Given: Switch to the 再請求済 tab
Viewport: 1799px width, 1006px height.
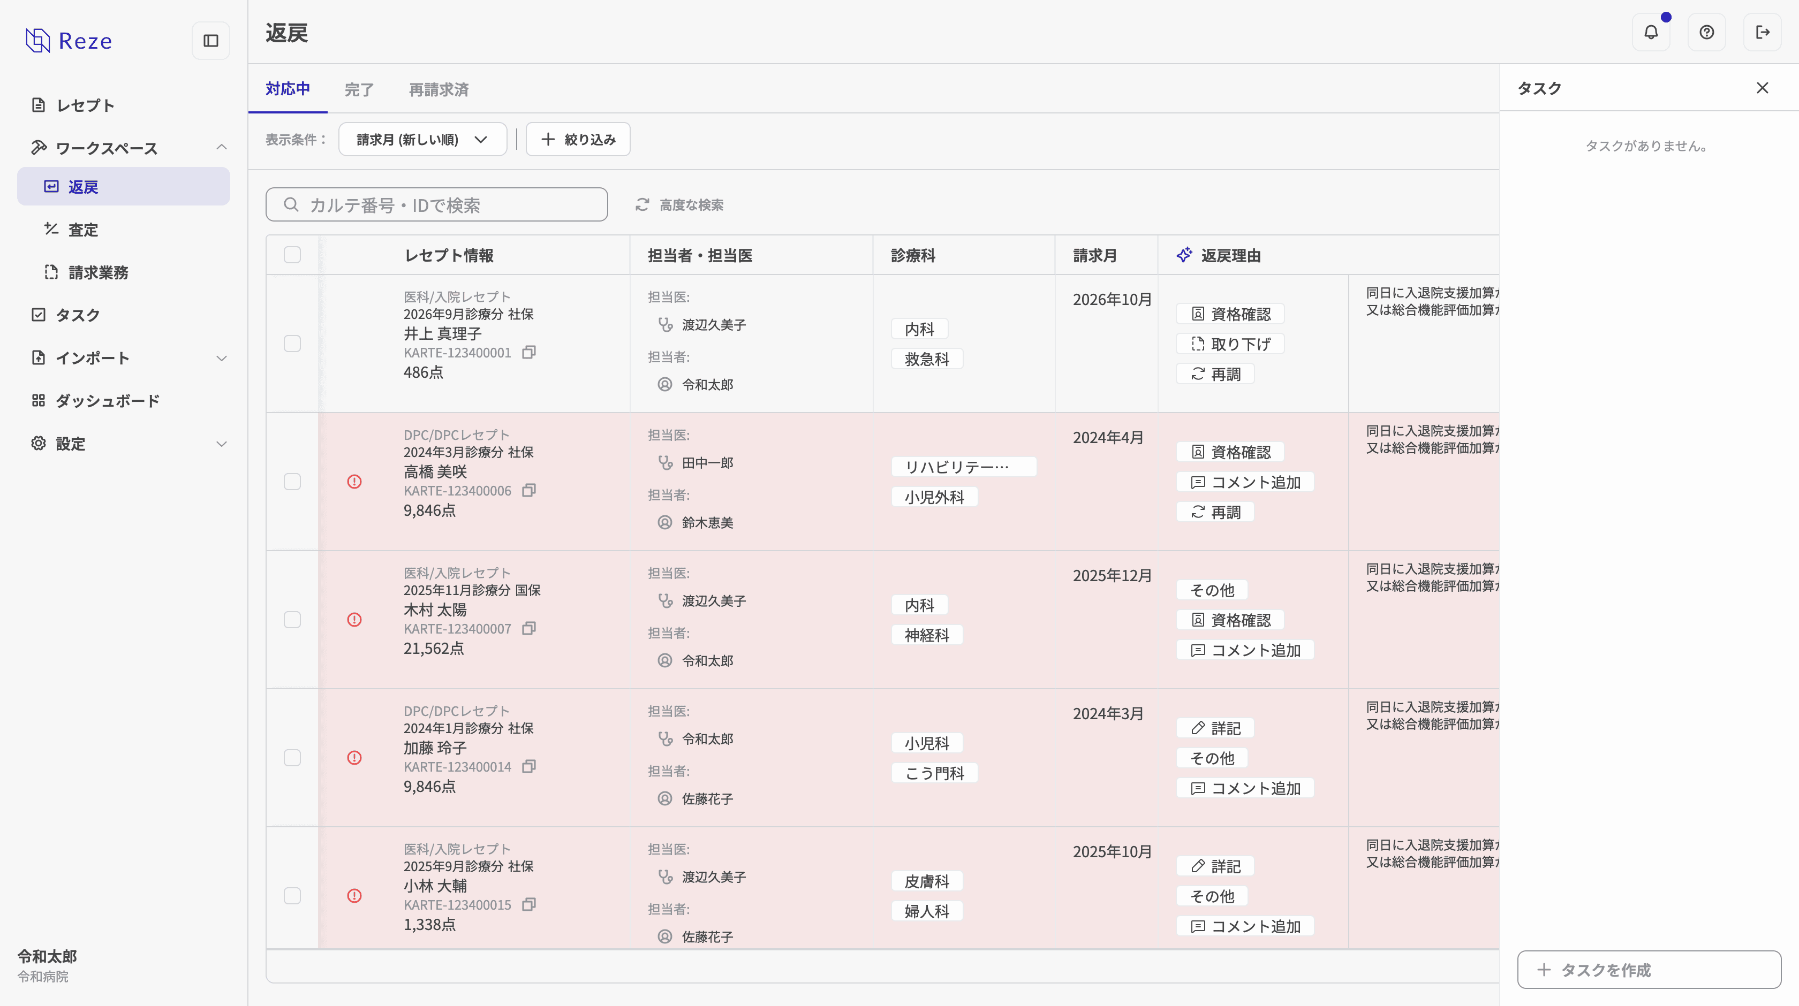Looking at the screenshot, I should point(439,89).
